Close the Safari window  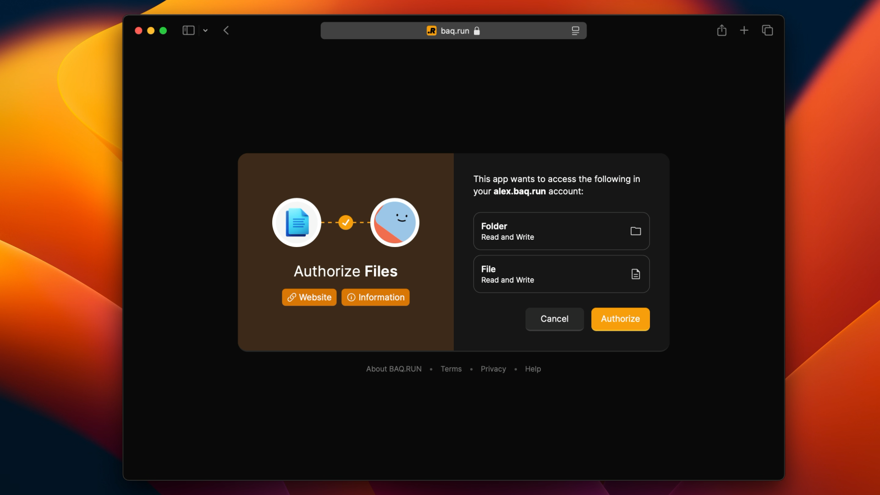pos(138,31)
